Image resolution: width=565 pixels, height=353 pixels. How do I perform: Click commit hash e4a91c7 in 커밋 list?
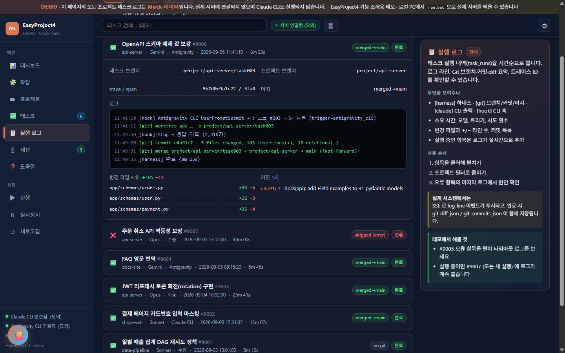tap(271, 189)
